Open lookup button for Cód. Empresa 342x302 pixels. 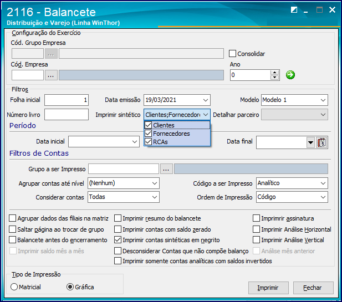(51, 75)
